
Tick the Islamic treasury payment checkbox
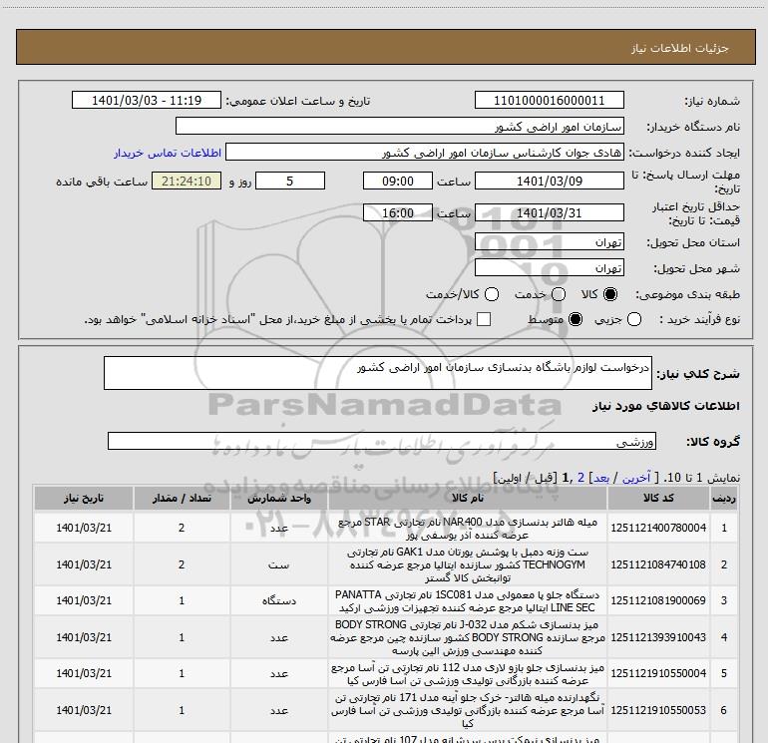tap(484, 319)
